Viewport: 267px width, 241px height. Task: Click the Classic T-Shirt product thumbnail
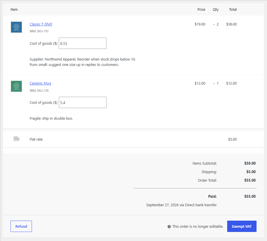click(x=16, y=27)
